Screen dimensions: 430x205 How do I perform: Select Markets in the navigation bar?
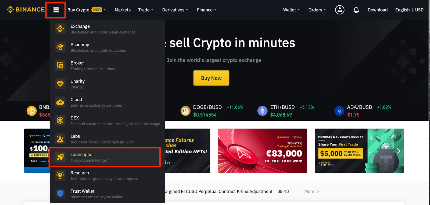[123, 10]
